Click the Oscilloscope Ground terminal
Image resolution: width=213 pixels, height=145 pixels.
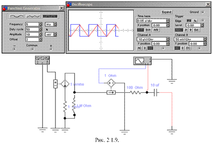[203, 12]
